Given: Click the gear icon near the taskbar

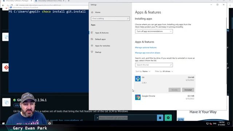Looking at the screenshot, I should [x=50, y=123].
